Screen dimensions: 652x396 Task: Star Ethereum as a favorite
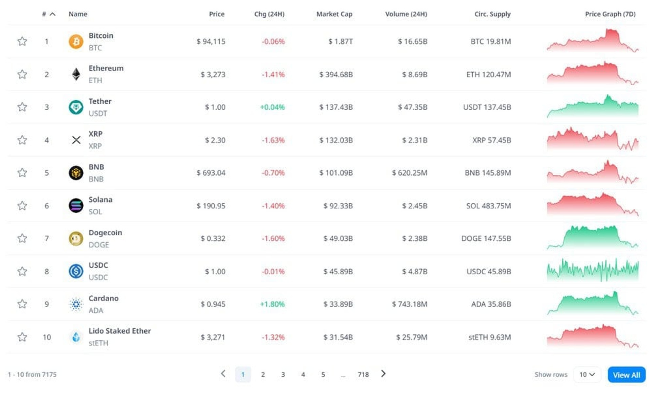22,74
